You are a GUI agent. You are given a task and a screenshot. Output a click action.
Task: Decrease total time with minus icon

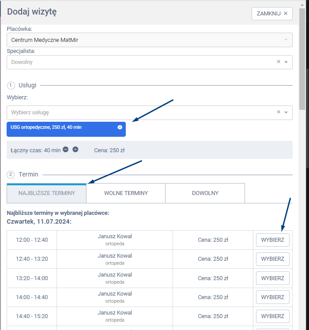(65, 150)
